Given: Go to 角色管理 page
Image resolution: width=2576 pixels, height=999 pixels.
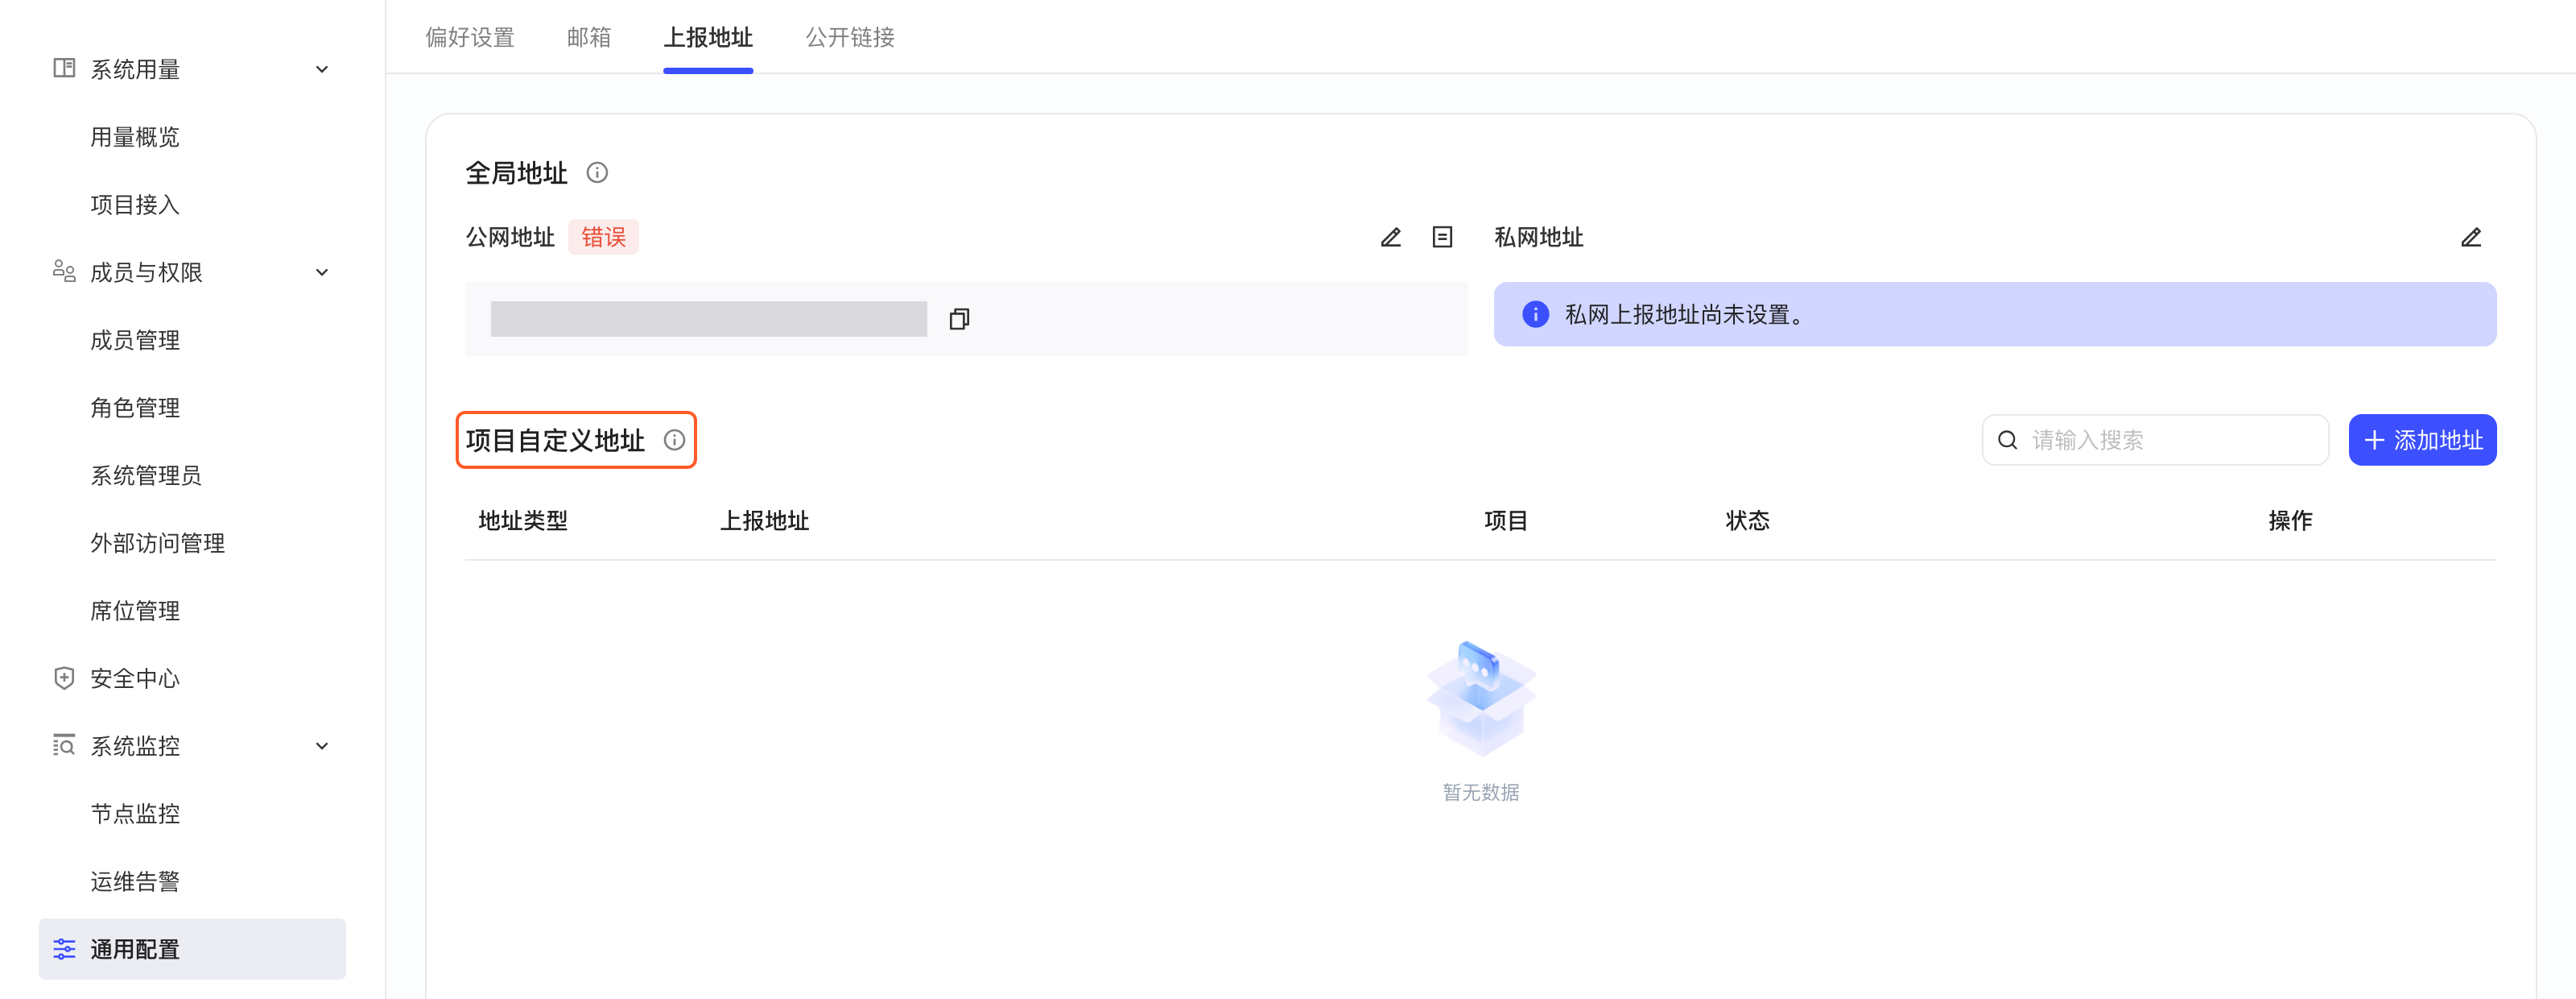Looking at the screenshot, I should pos(135,408).
